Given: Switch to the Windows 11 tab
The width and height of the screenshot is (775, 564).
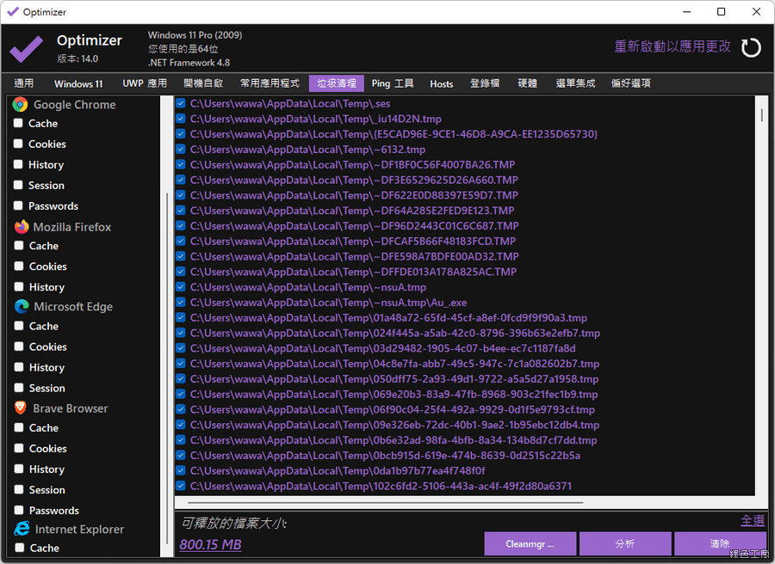Looking at the screenshot, I should click(x=78, y=83).
